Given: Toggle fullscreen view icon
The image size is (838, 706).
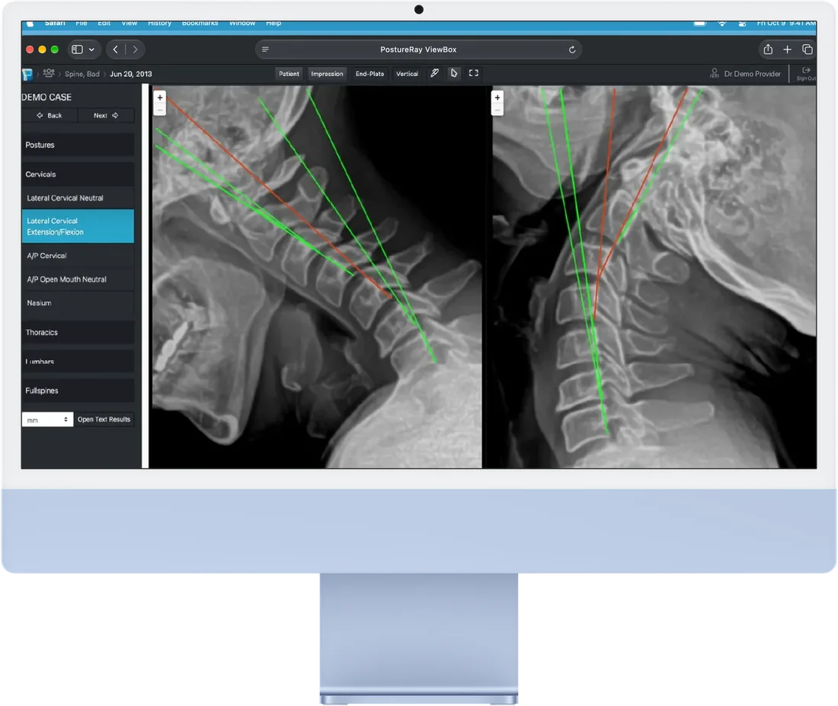Looking at the screenshot, I should 474,73.
